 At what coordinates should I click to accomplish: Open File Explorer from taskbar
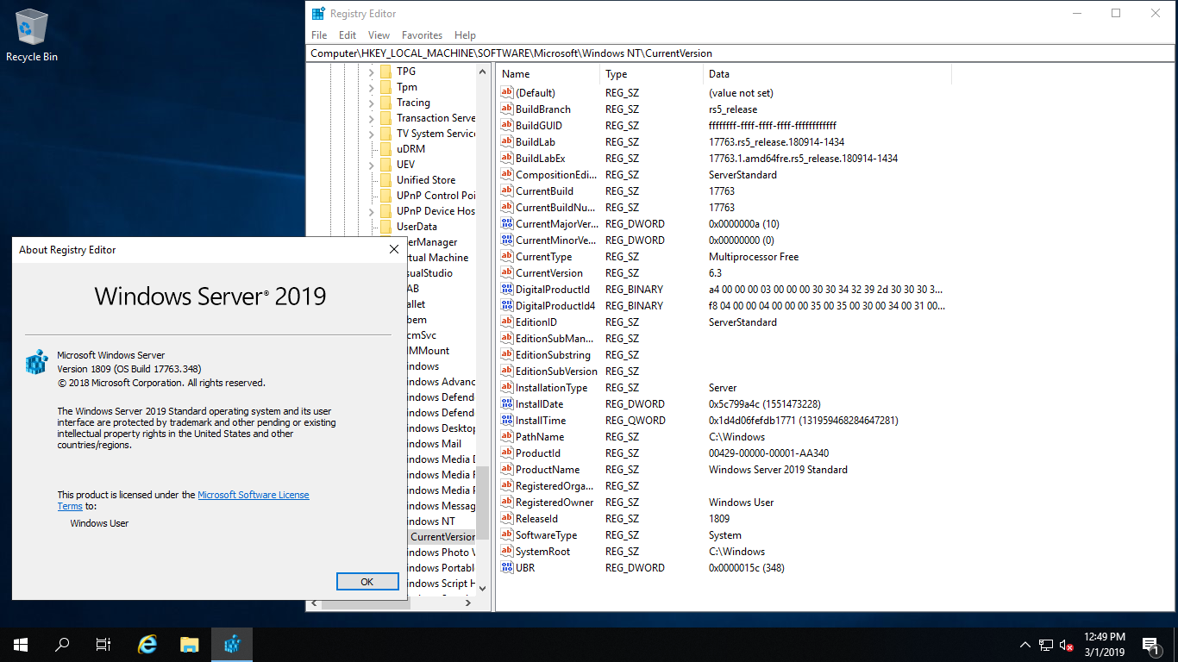coord(190,645)
